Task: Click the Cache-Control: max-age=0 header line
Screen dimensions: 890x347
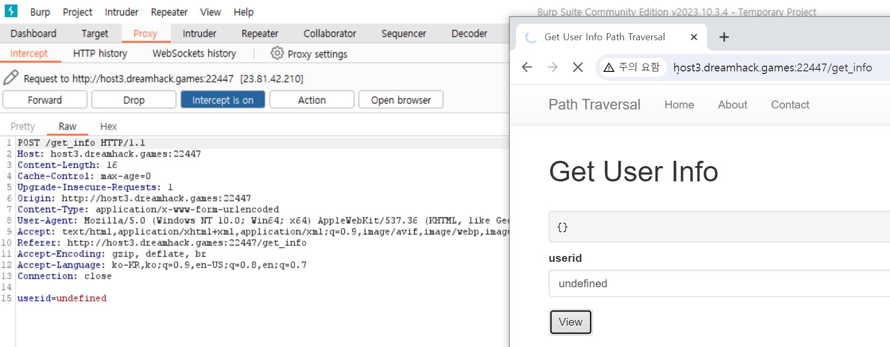Action: point(84,176)
